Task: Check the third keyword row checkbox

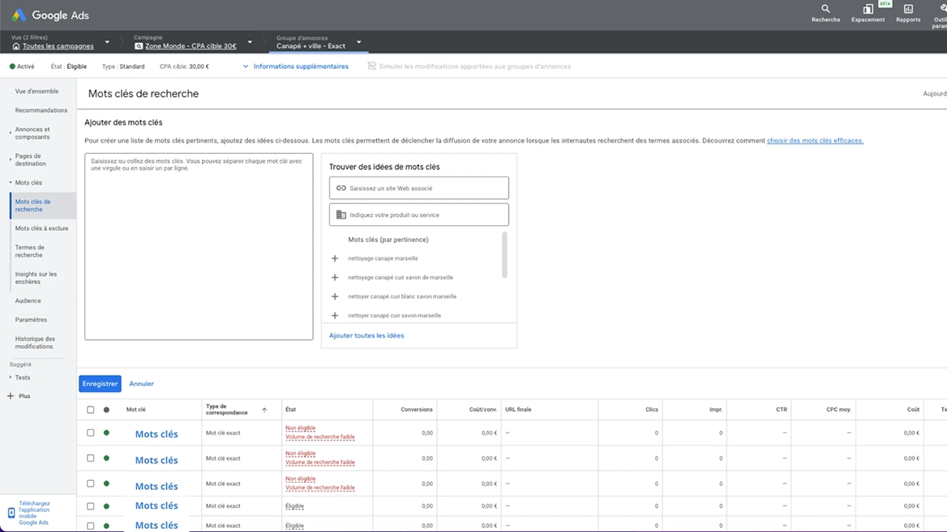Action: 91,483
